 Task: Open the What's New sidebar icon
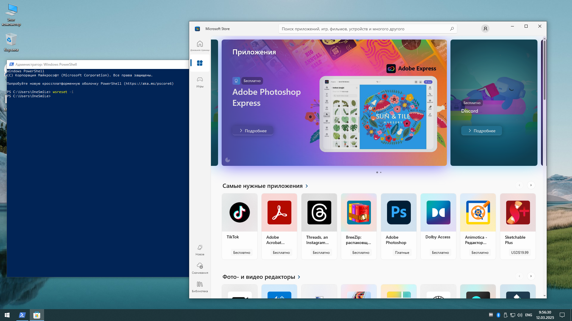coord(200,250)
